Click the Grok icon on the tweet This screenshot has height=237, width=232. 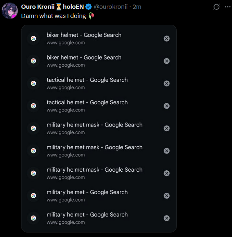(216, 7)
